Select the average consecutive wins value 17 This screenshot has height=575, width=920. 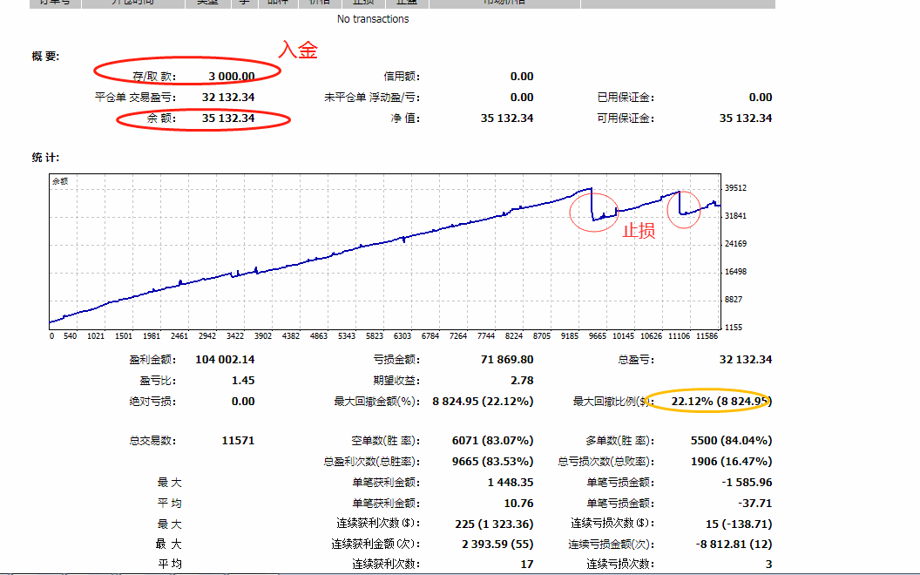527,565
